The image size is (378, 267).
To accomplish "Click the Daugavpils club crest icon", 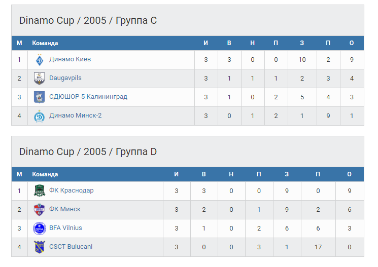I will 39,79.
